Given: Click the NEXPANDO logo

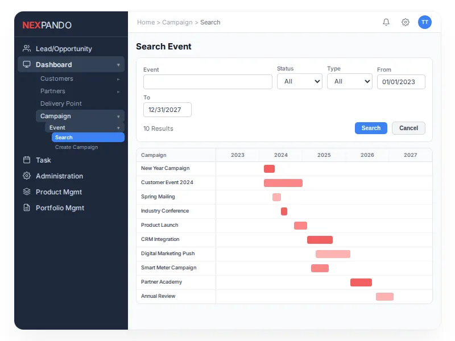Looking at the screenshot, I should pos(47,25).
